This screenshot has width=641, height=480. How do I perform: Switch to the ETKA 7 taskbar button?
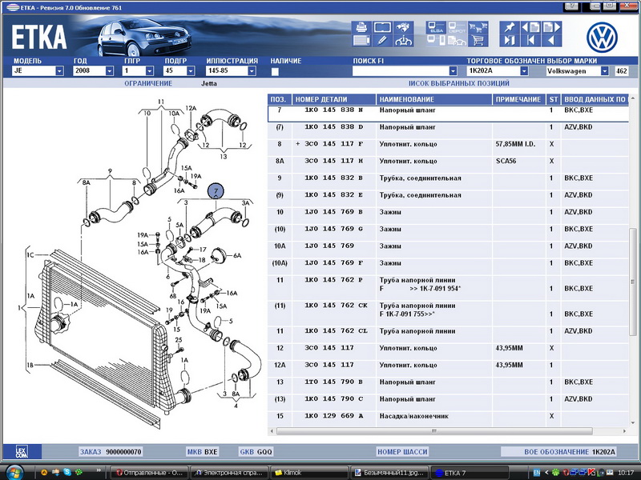(x=470, y=473)
